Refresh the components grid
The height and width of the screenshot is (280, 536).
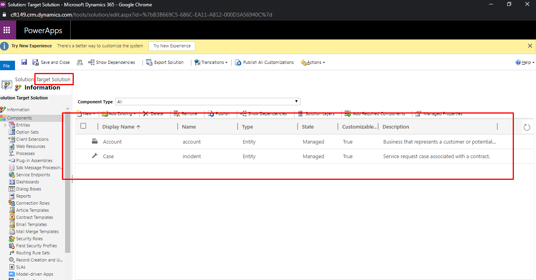(x=527, y=127)
